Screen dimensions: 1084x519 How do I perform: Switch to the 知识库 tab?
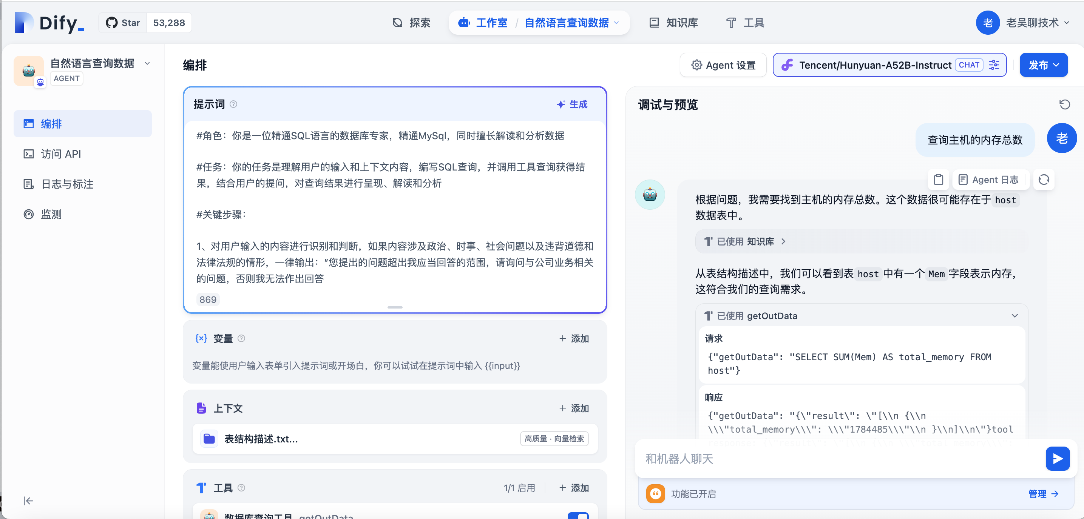[673, 23]
